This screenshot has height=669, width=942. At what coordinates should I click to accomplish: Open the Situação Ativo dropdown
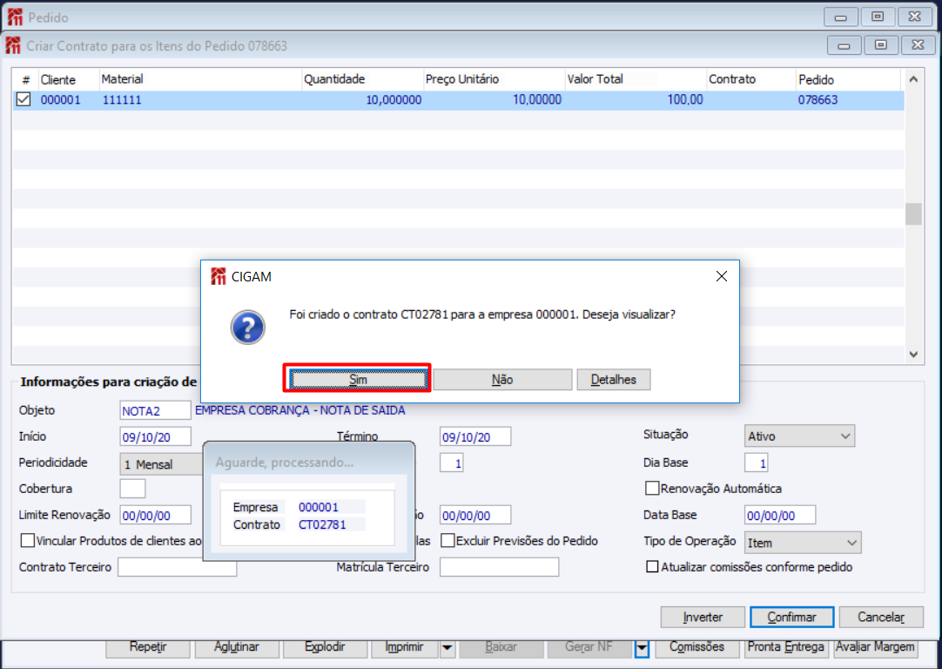tap(799, 436)
